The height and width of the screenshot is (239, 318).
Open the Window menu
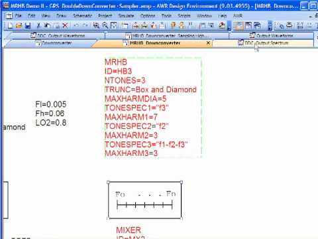tap(204, 16)
